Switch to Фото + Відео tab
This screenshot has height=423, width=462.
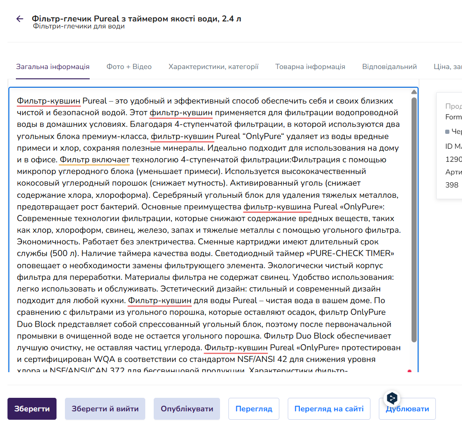(129, 67)
